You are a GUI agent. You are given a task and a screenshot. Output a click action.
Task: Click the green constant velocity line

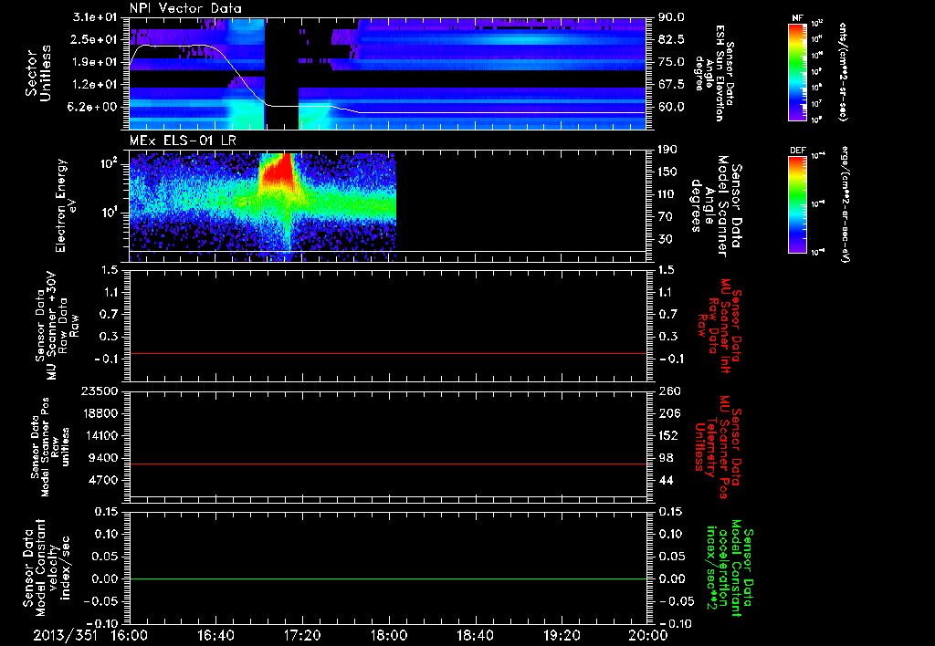pyautogui.click(x=388, y=578)
